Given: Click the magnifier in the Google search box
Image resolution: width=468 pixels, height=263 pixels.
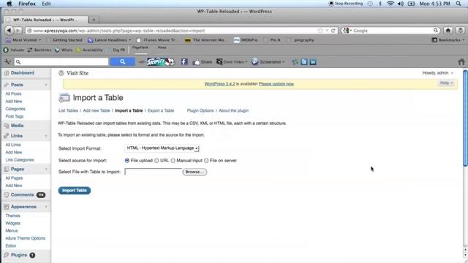Looking at the screenshot, I should point(436,31).
